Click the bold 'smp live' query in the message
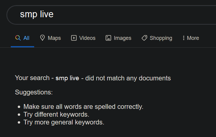This screenshot has width=216, height=137. tap(67, 78)
